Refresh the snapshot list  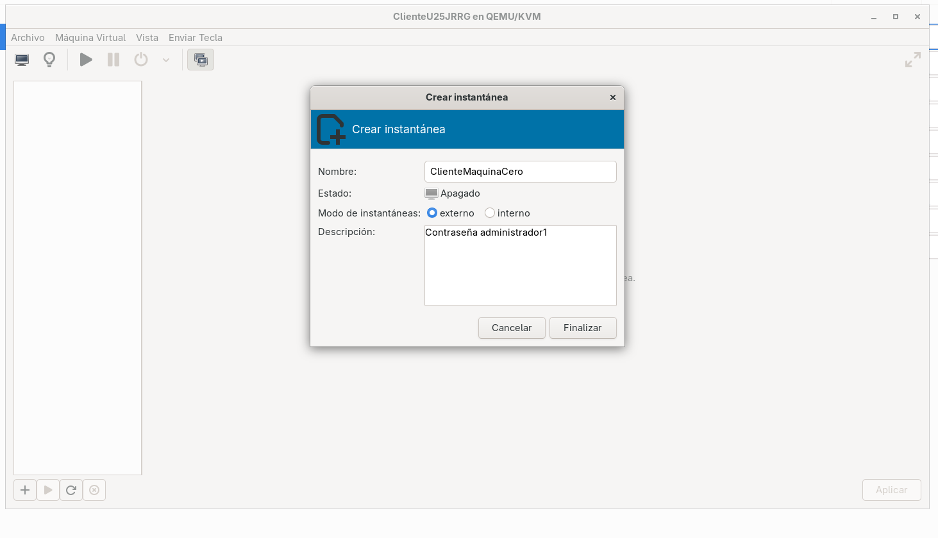[71, 490]
